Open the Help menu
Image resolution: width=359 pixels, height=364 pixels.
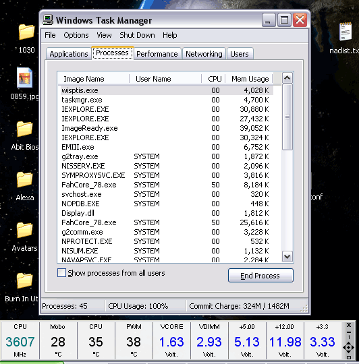[169, 35]
